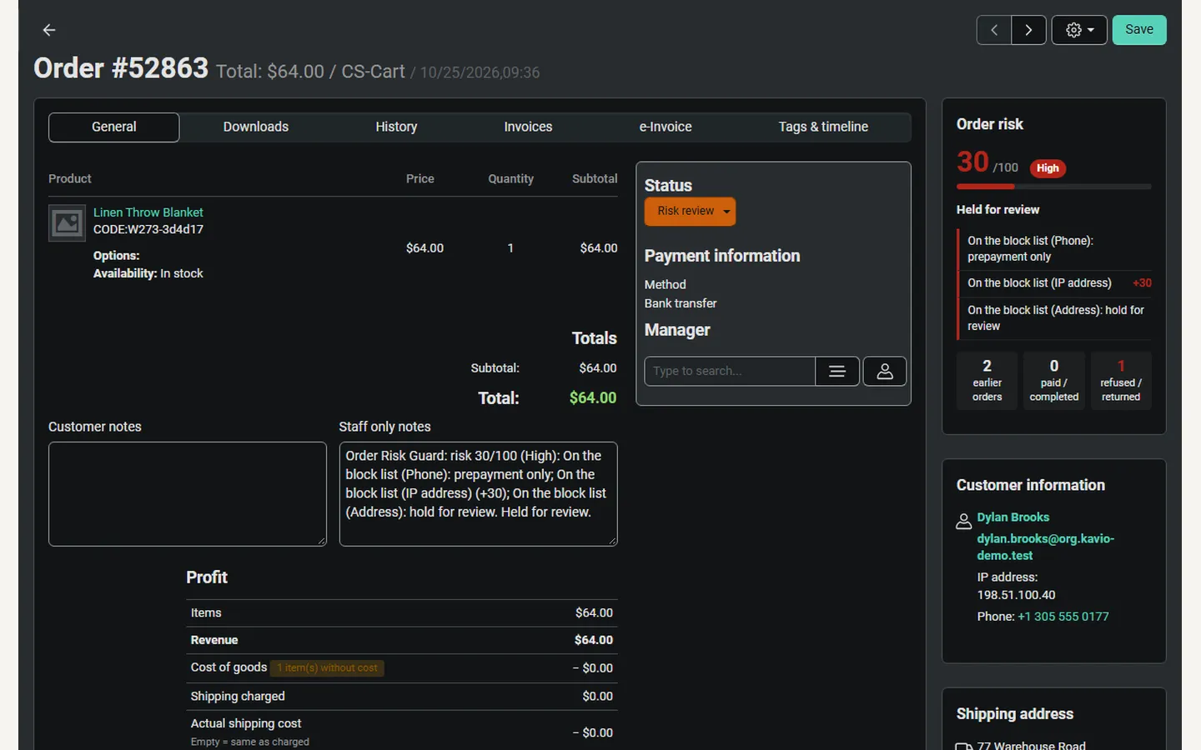
Task: Click the order risk progress bar
Action: coord(1054,187)
